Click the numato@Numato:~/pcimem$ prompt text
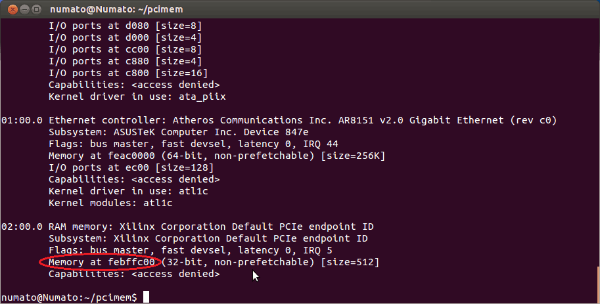 [x=69, y=297]
